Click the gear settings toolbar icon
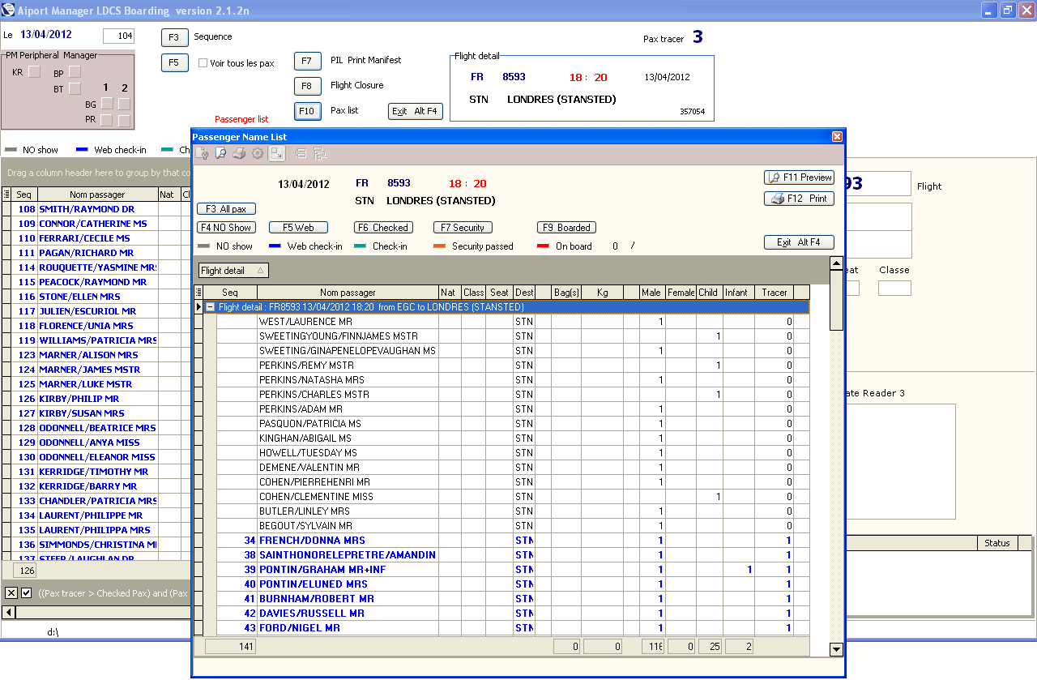The height and width of the screenshot is (680, 1037). pyautogui.click(x=258, y=153)
